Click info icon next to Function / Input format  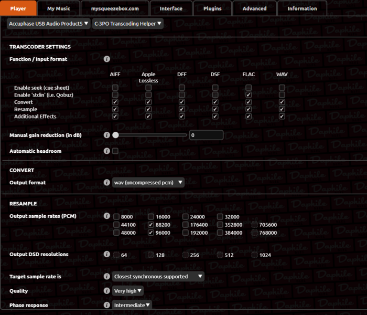pyautogui.click(x=107, y=59)
